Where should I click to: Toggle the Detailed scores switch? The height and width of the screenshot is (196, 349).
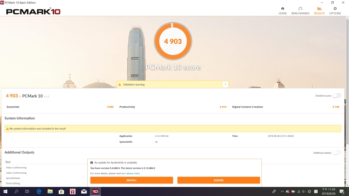tap(337, 96)
